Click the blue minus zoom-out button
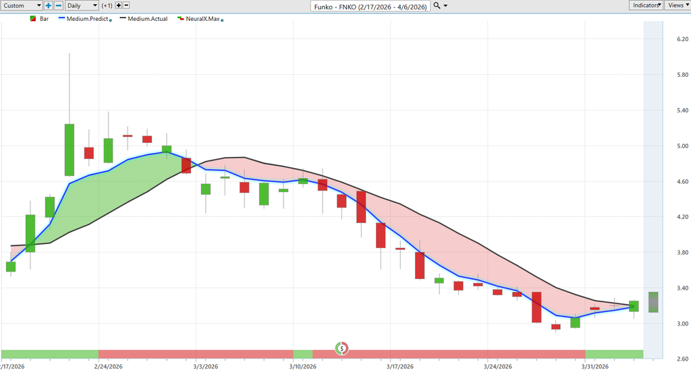691x372 pixels. pyautogui.click(x=58, y=5)
